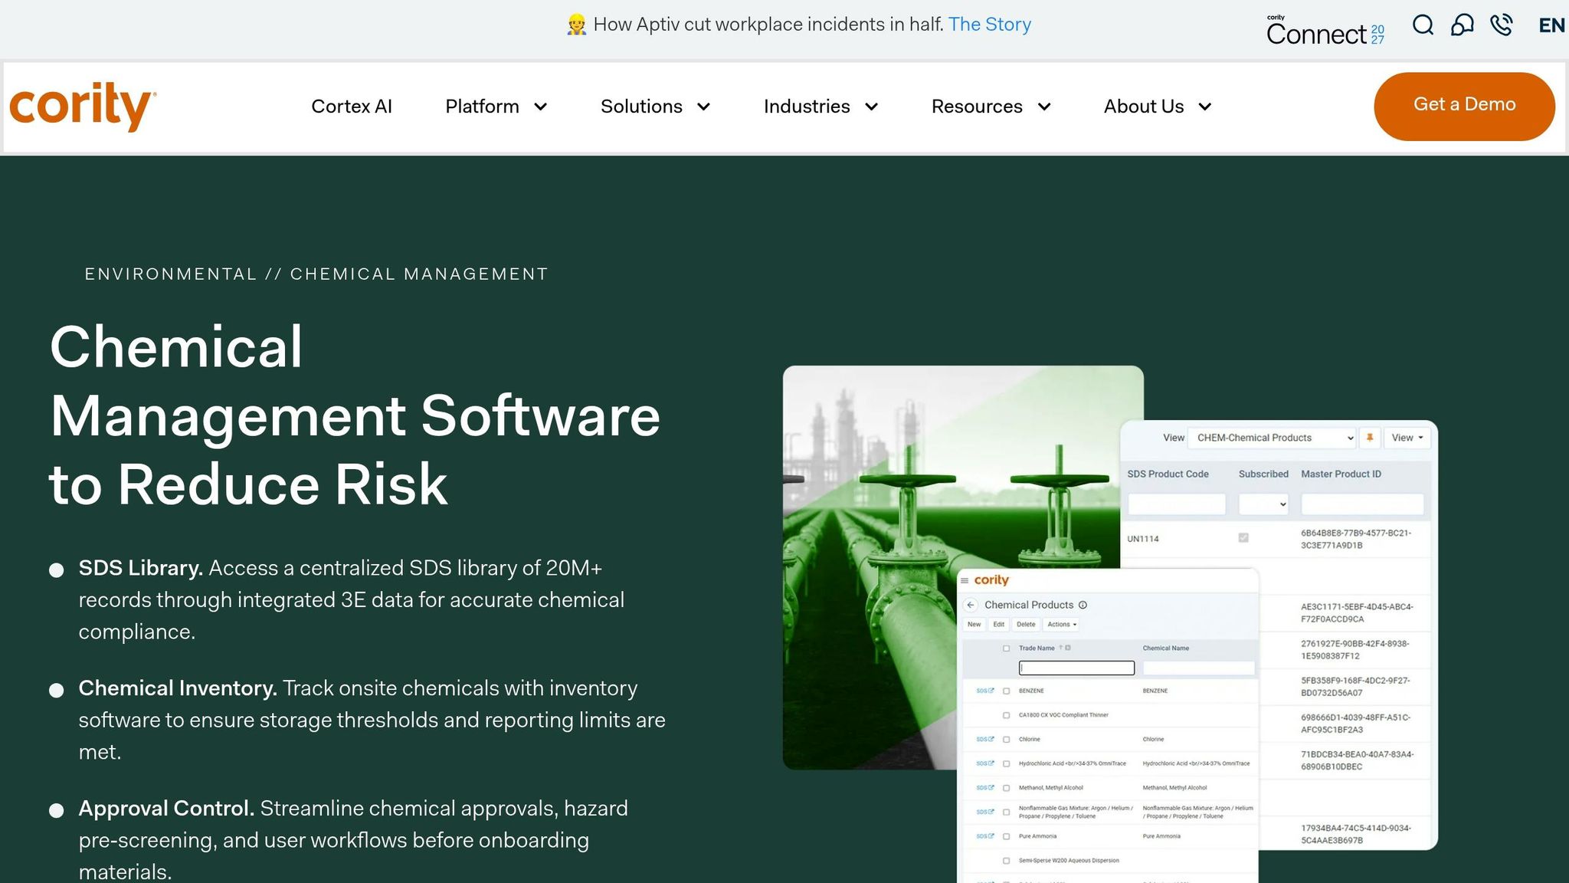Open the Cority Connect 2027 logo
The image size is (1569, 883).
(1325, 30)
